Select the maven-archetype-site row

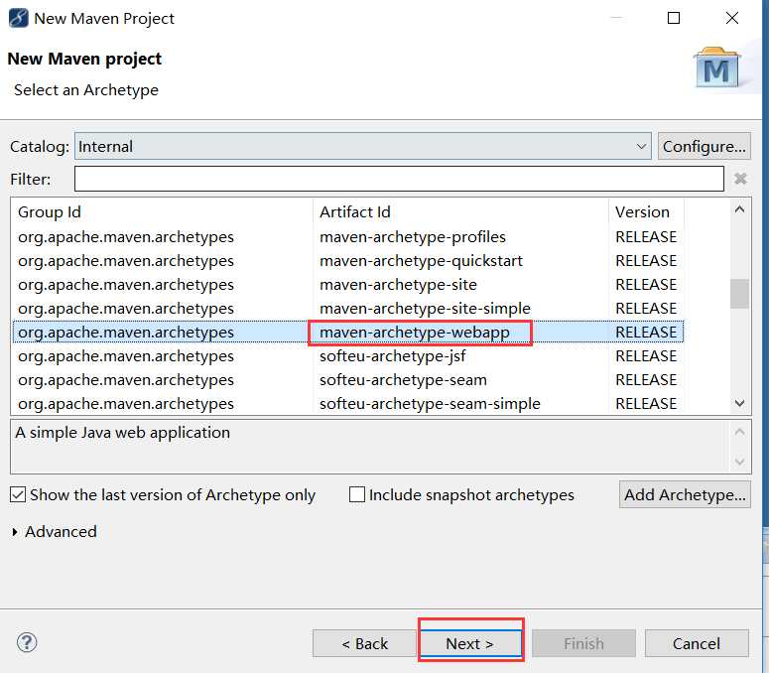click(347, 285)
